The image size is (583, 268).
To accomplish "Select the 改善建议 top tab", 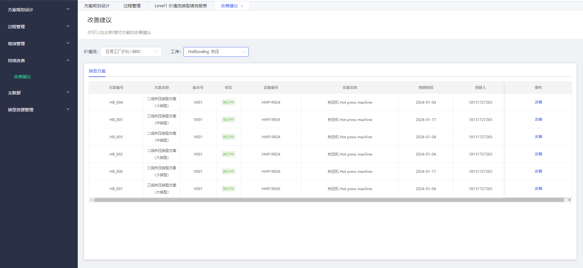I will (x=229, y=6).
